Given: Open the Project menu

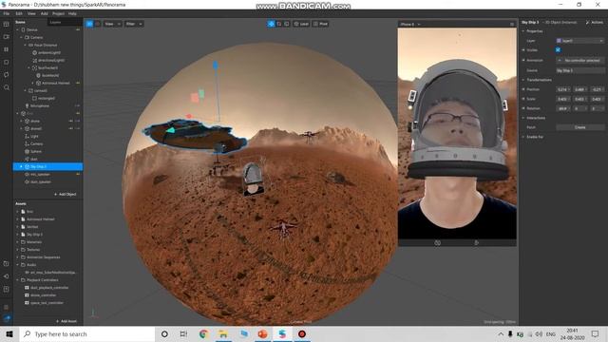Looking at the screenshot, I should 58,13.
